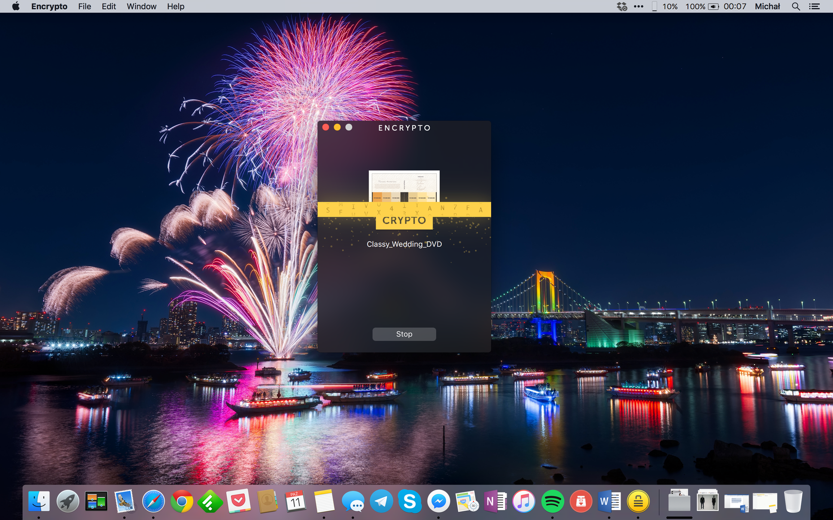Image resolution: width=833 pixels, height=520 pixels.
Task: Click the three-dots menu bar extra
Action: [x=639, y=6]
